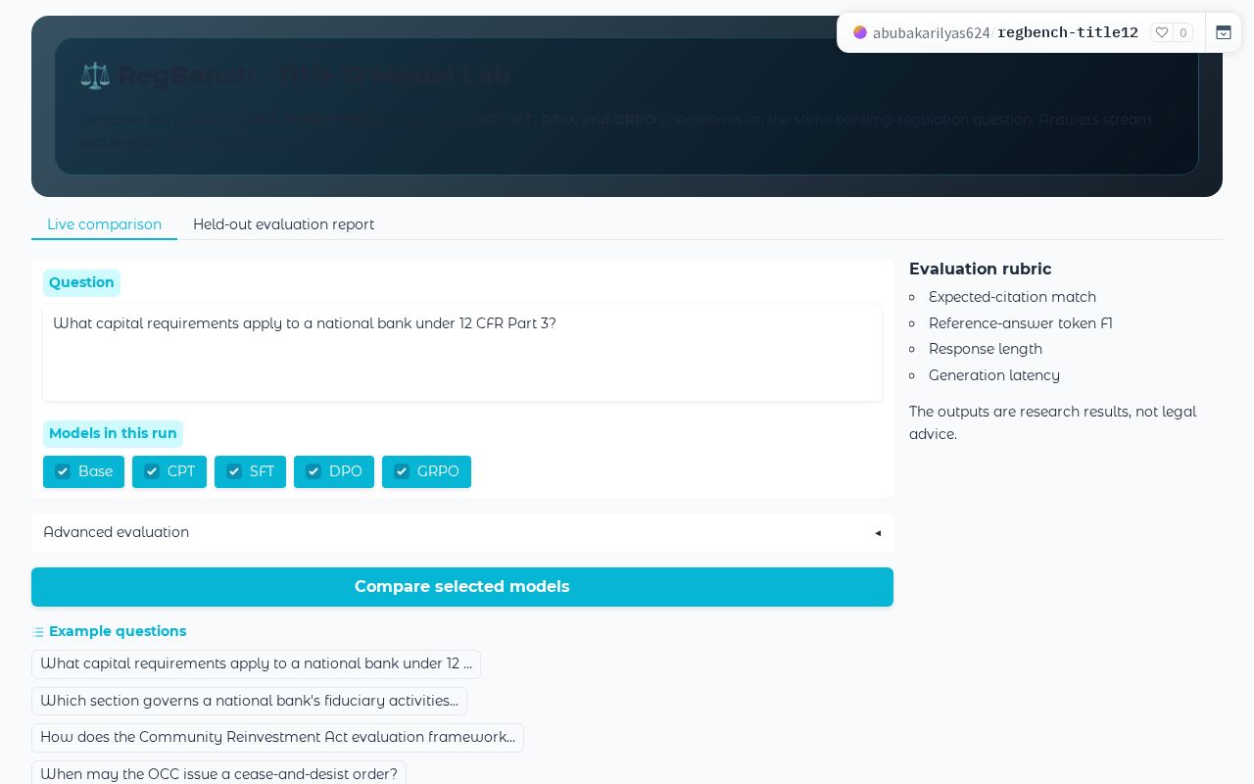Open the regbench-title12 space link
This screenshot has height=784, width=1254.
coord(1068,32)
